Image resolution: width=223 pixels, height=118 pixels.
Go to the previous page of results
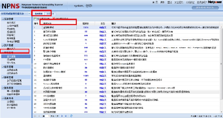tap(39, 116)
